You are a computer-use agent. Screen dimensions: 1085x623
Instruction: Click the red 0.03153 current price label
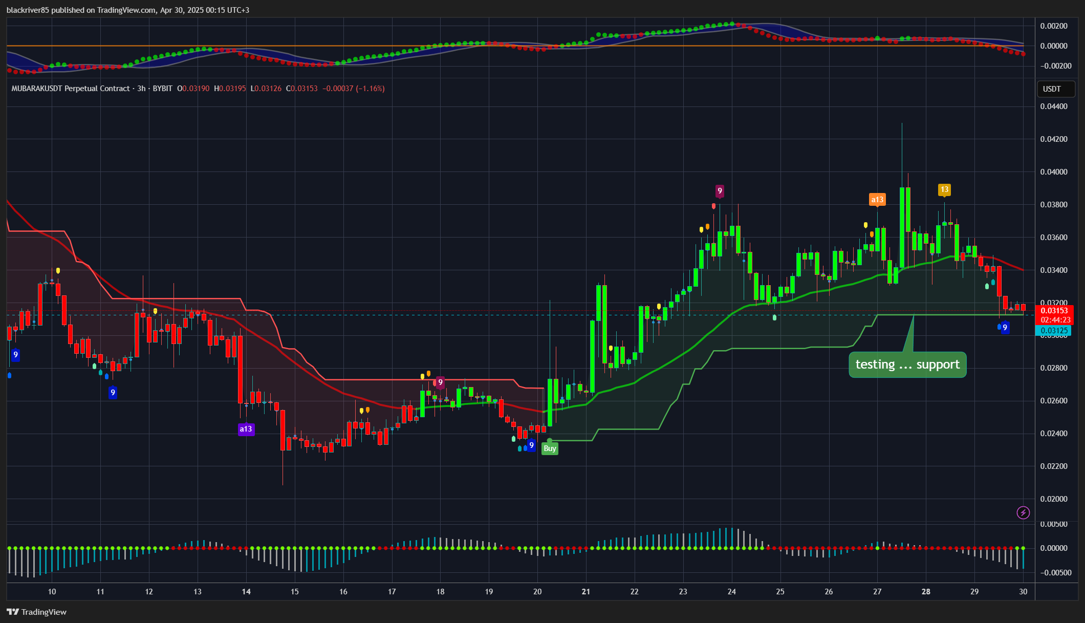tap(1054, 311)
